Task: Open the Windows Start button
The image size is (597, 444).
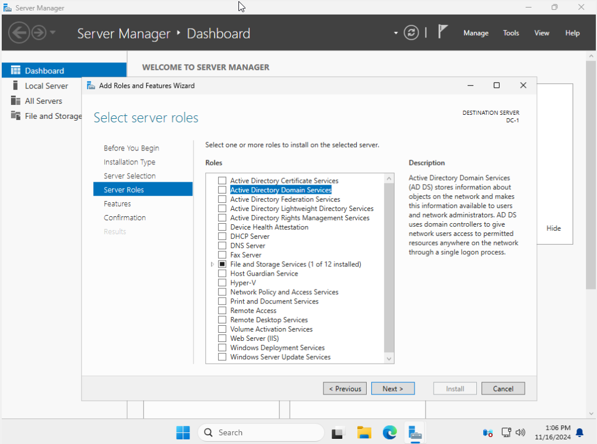Action: (x=183, y=432)
